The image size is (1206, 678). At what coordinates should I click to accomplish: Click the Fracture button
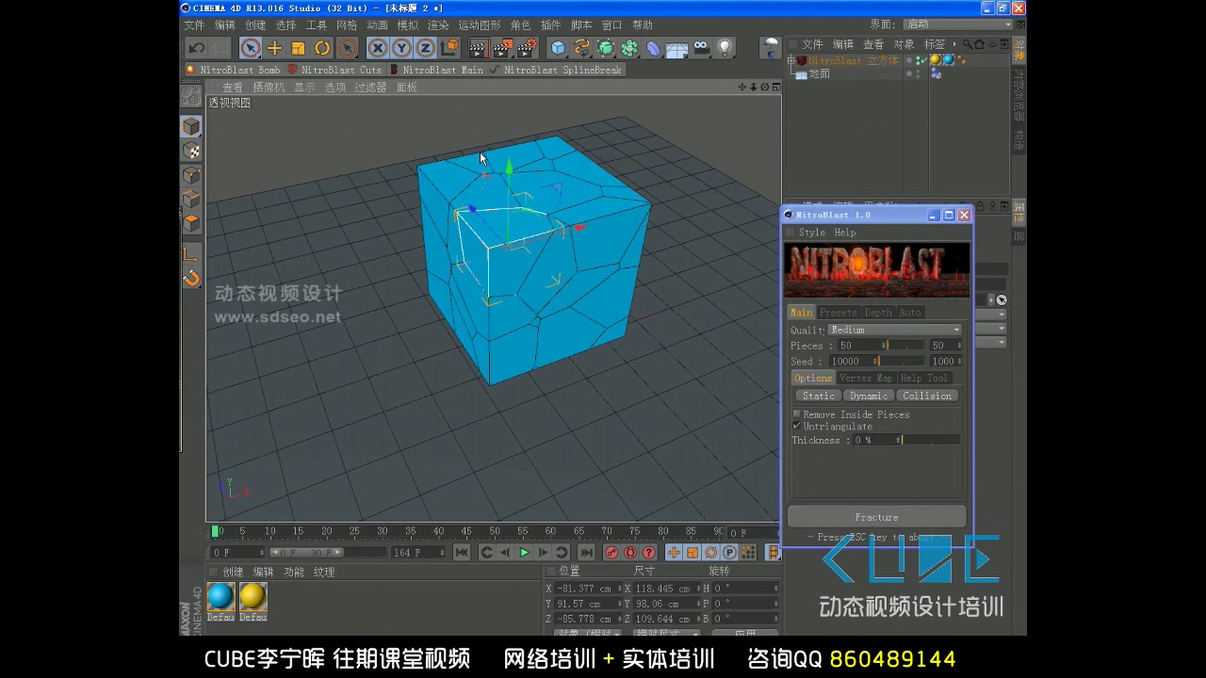click(877, 517)
